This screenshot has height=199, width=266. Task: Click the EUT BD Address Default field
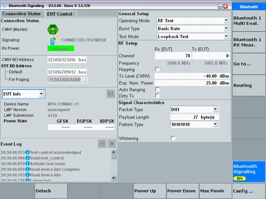[67, 72]
